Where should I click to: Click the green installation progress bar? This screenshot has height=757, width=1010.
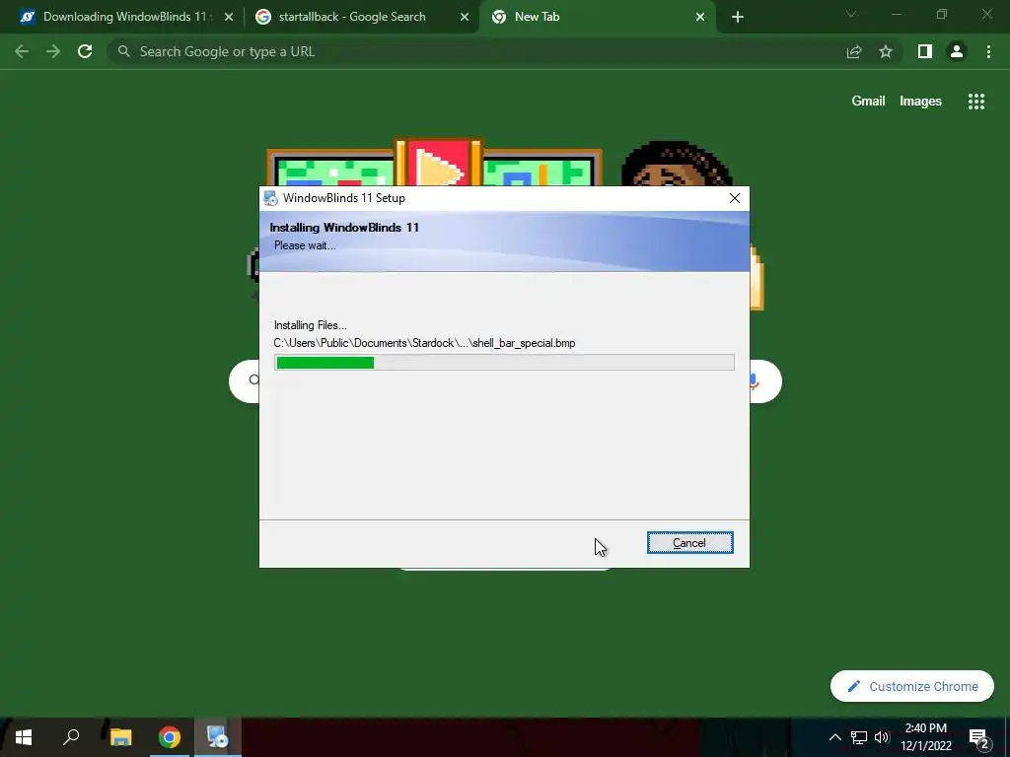point(504,363)
